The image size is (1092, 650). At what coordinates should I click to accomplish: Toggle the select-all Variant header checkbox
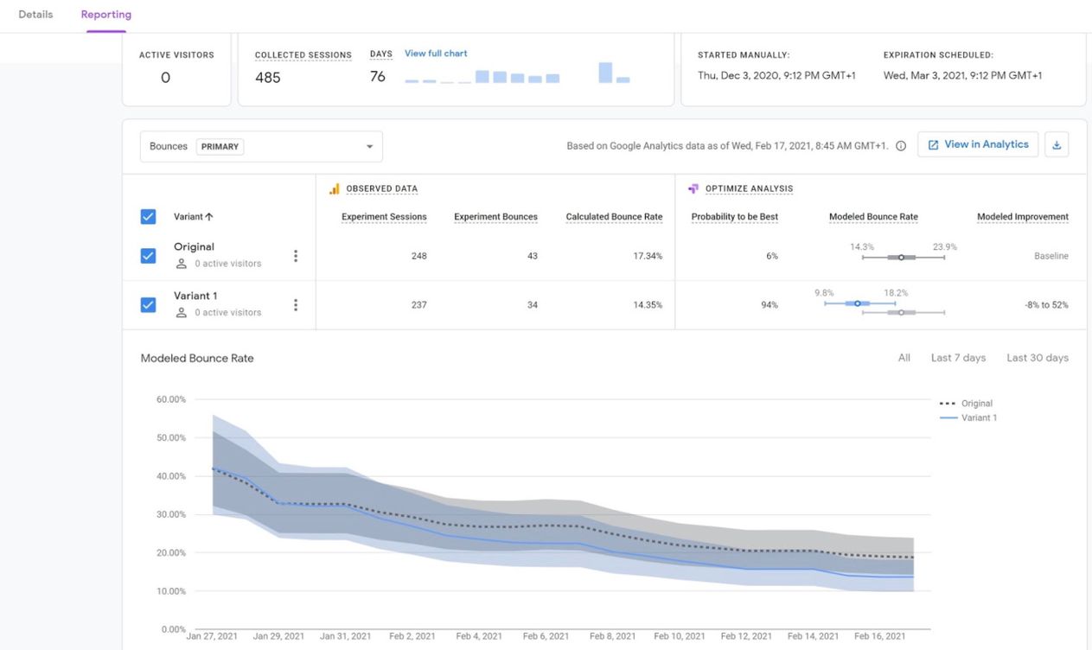click(x=148, y=217)
